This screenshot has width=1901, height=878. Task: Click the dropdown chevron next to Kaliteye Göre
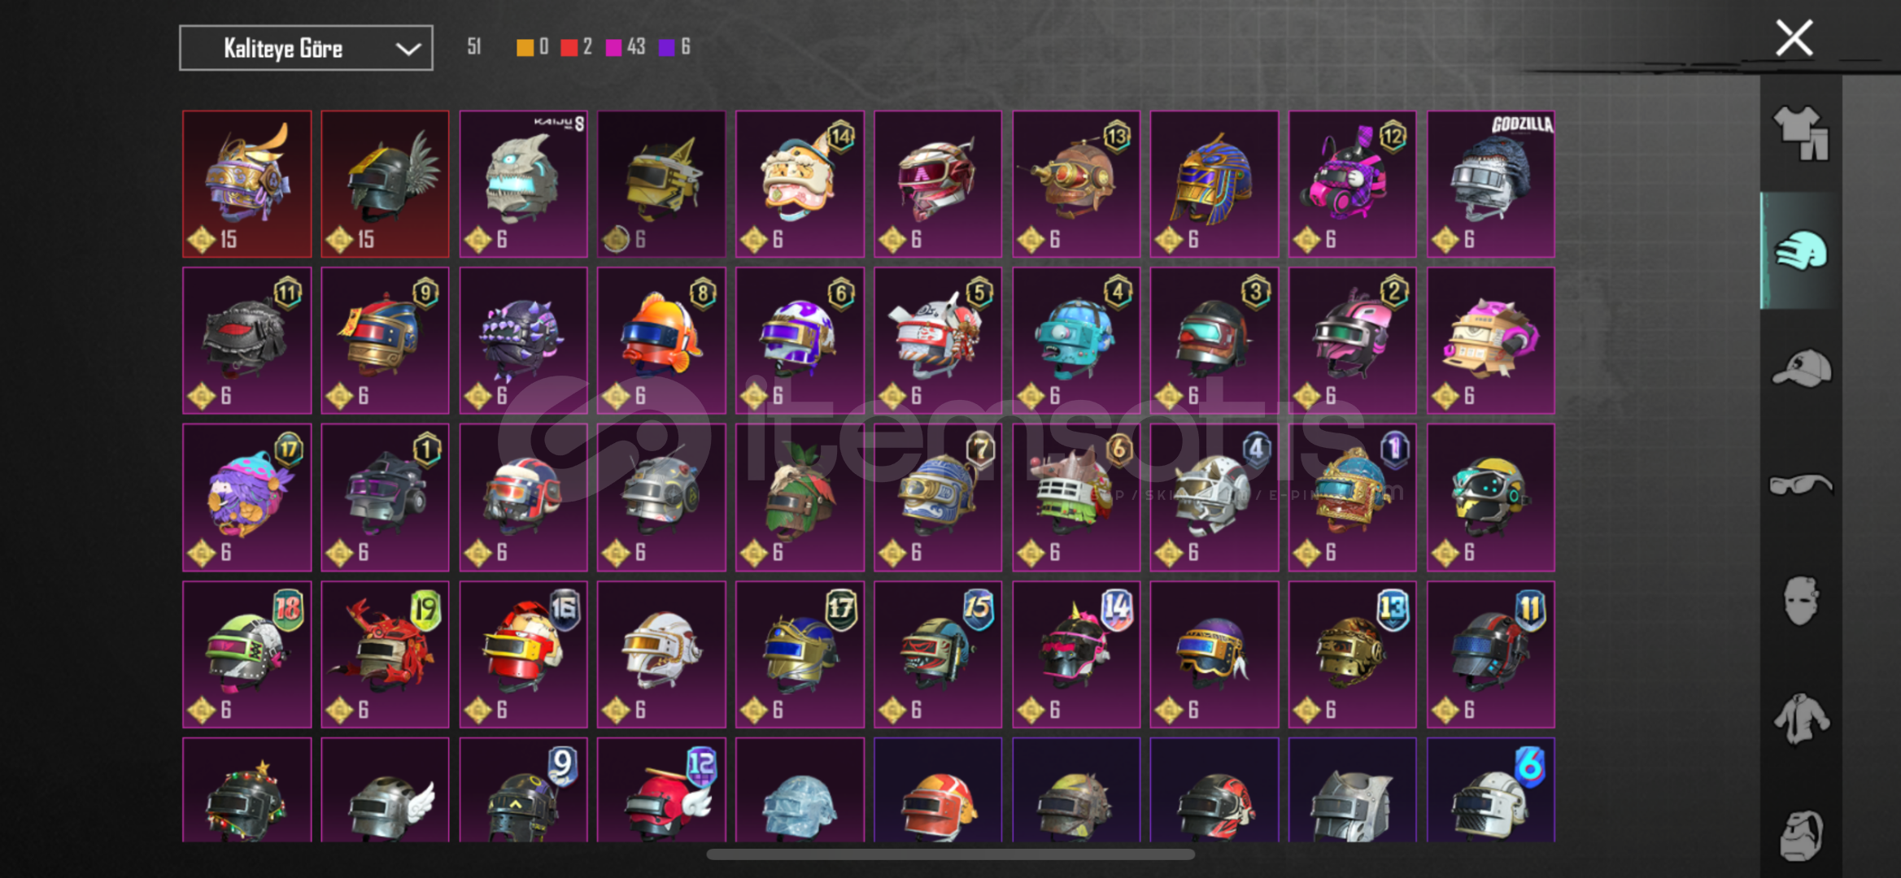[x=408, y=49]
